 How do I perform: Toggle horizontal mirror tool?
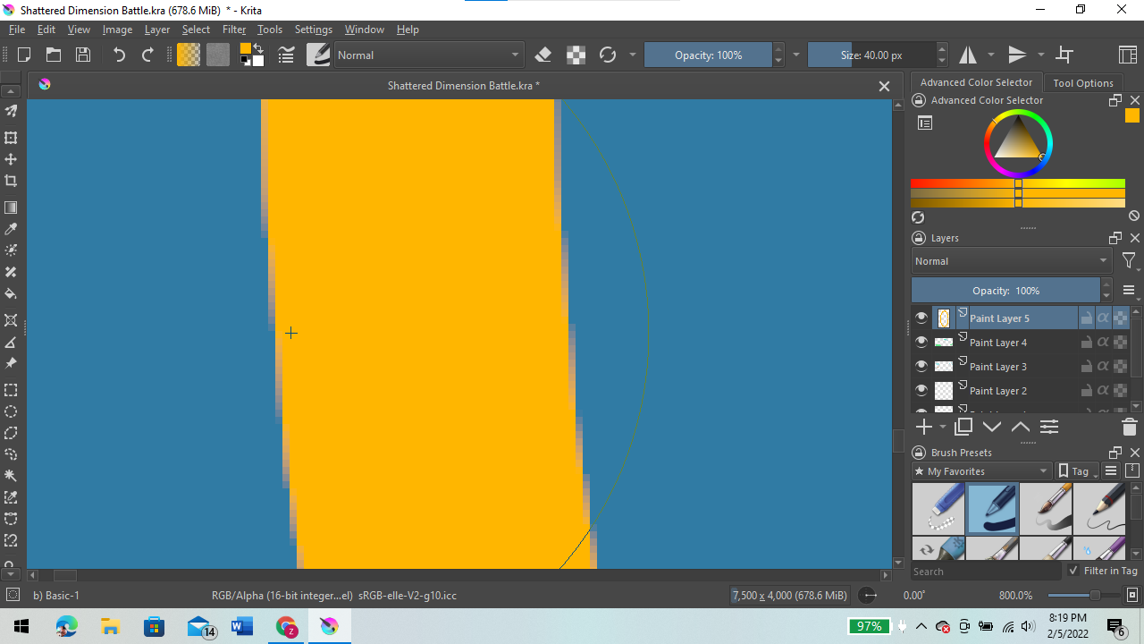[x=968, y=55]
